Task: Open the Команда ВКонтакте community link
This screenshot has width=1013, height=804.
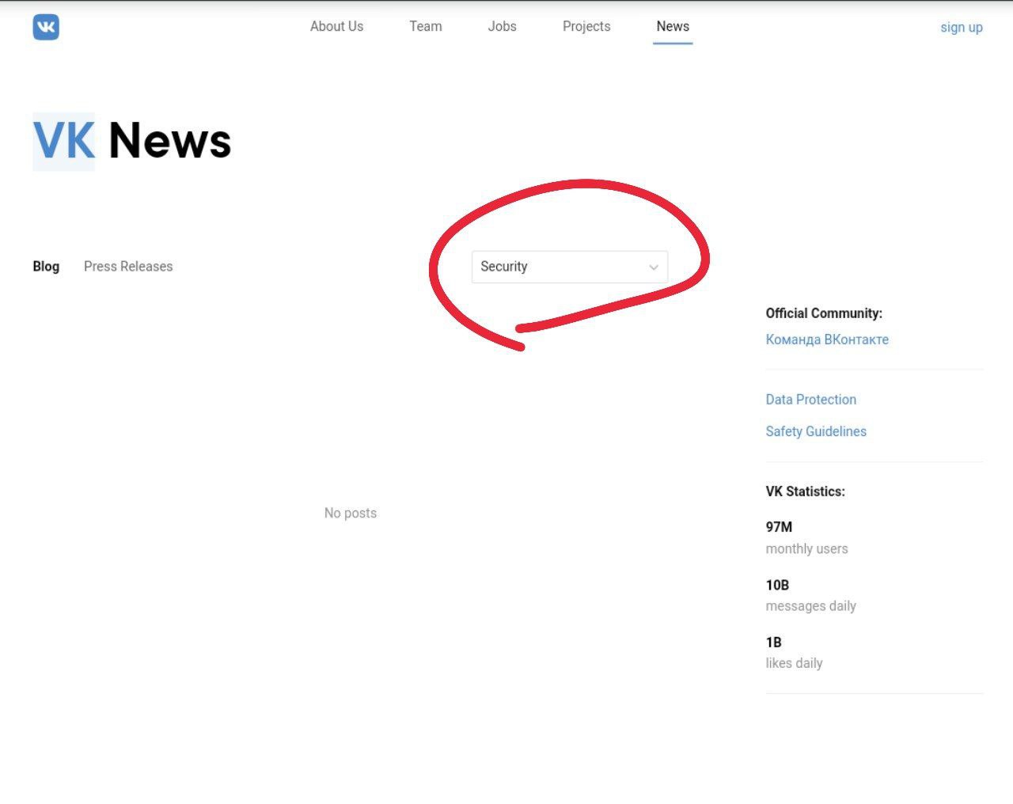Action: point(827,339)
